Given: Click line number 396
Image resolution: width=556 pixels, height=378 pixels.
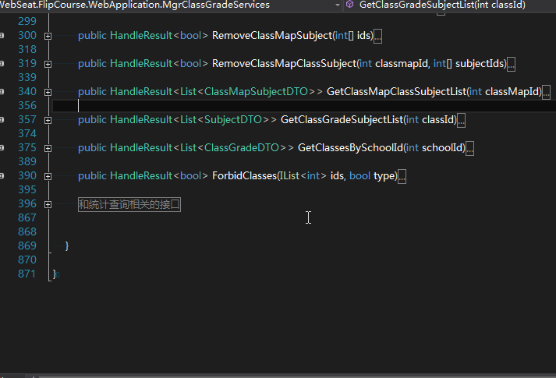Looking at the screenshot, I should tap(27, 203).
